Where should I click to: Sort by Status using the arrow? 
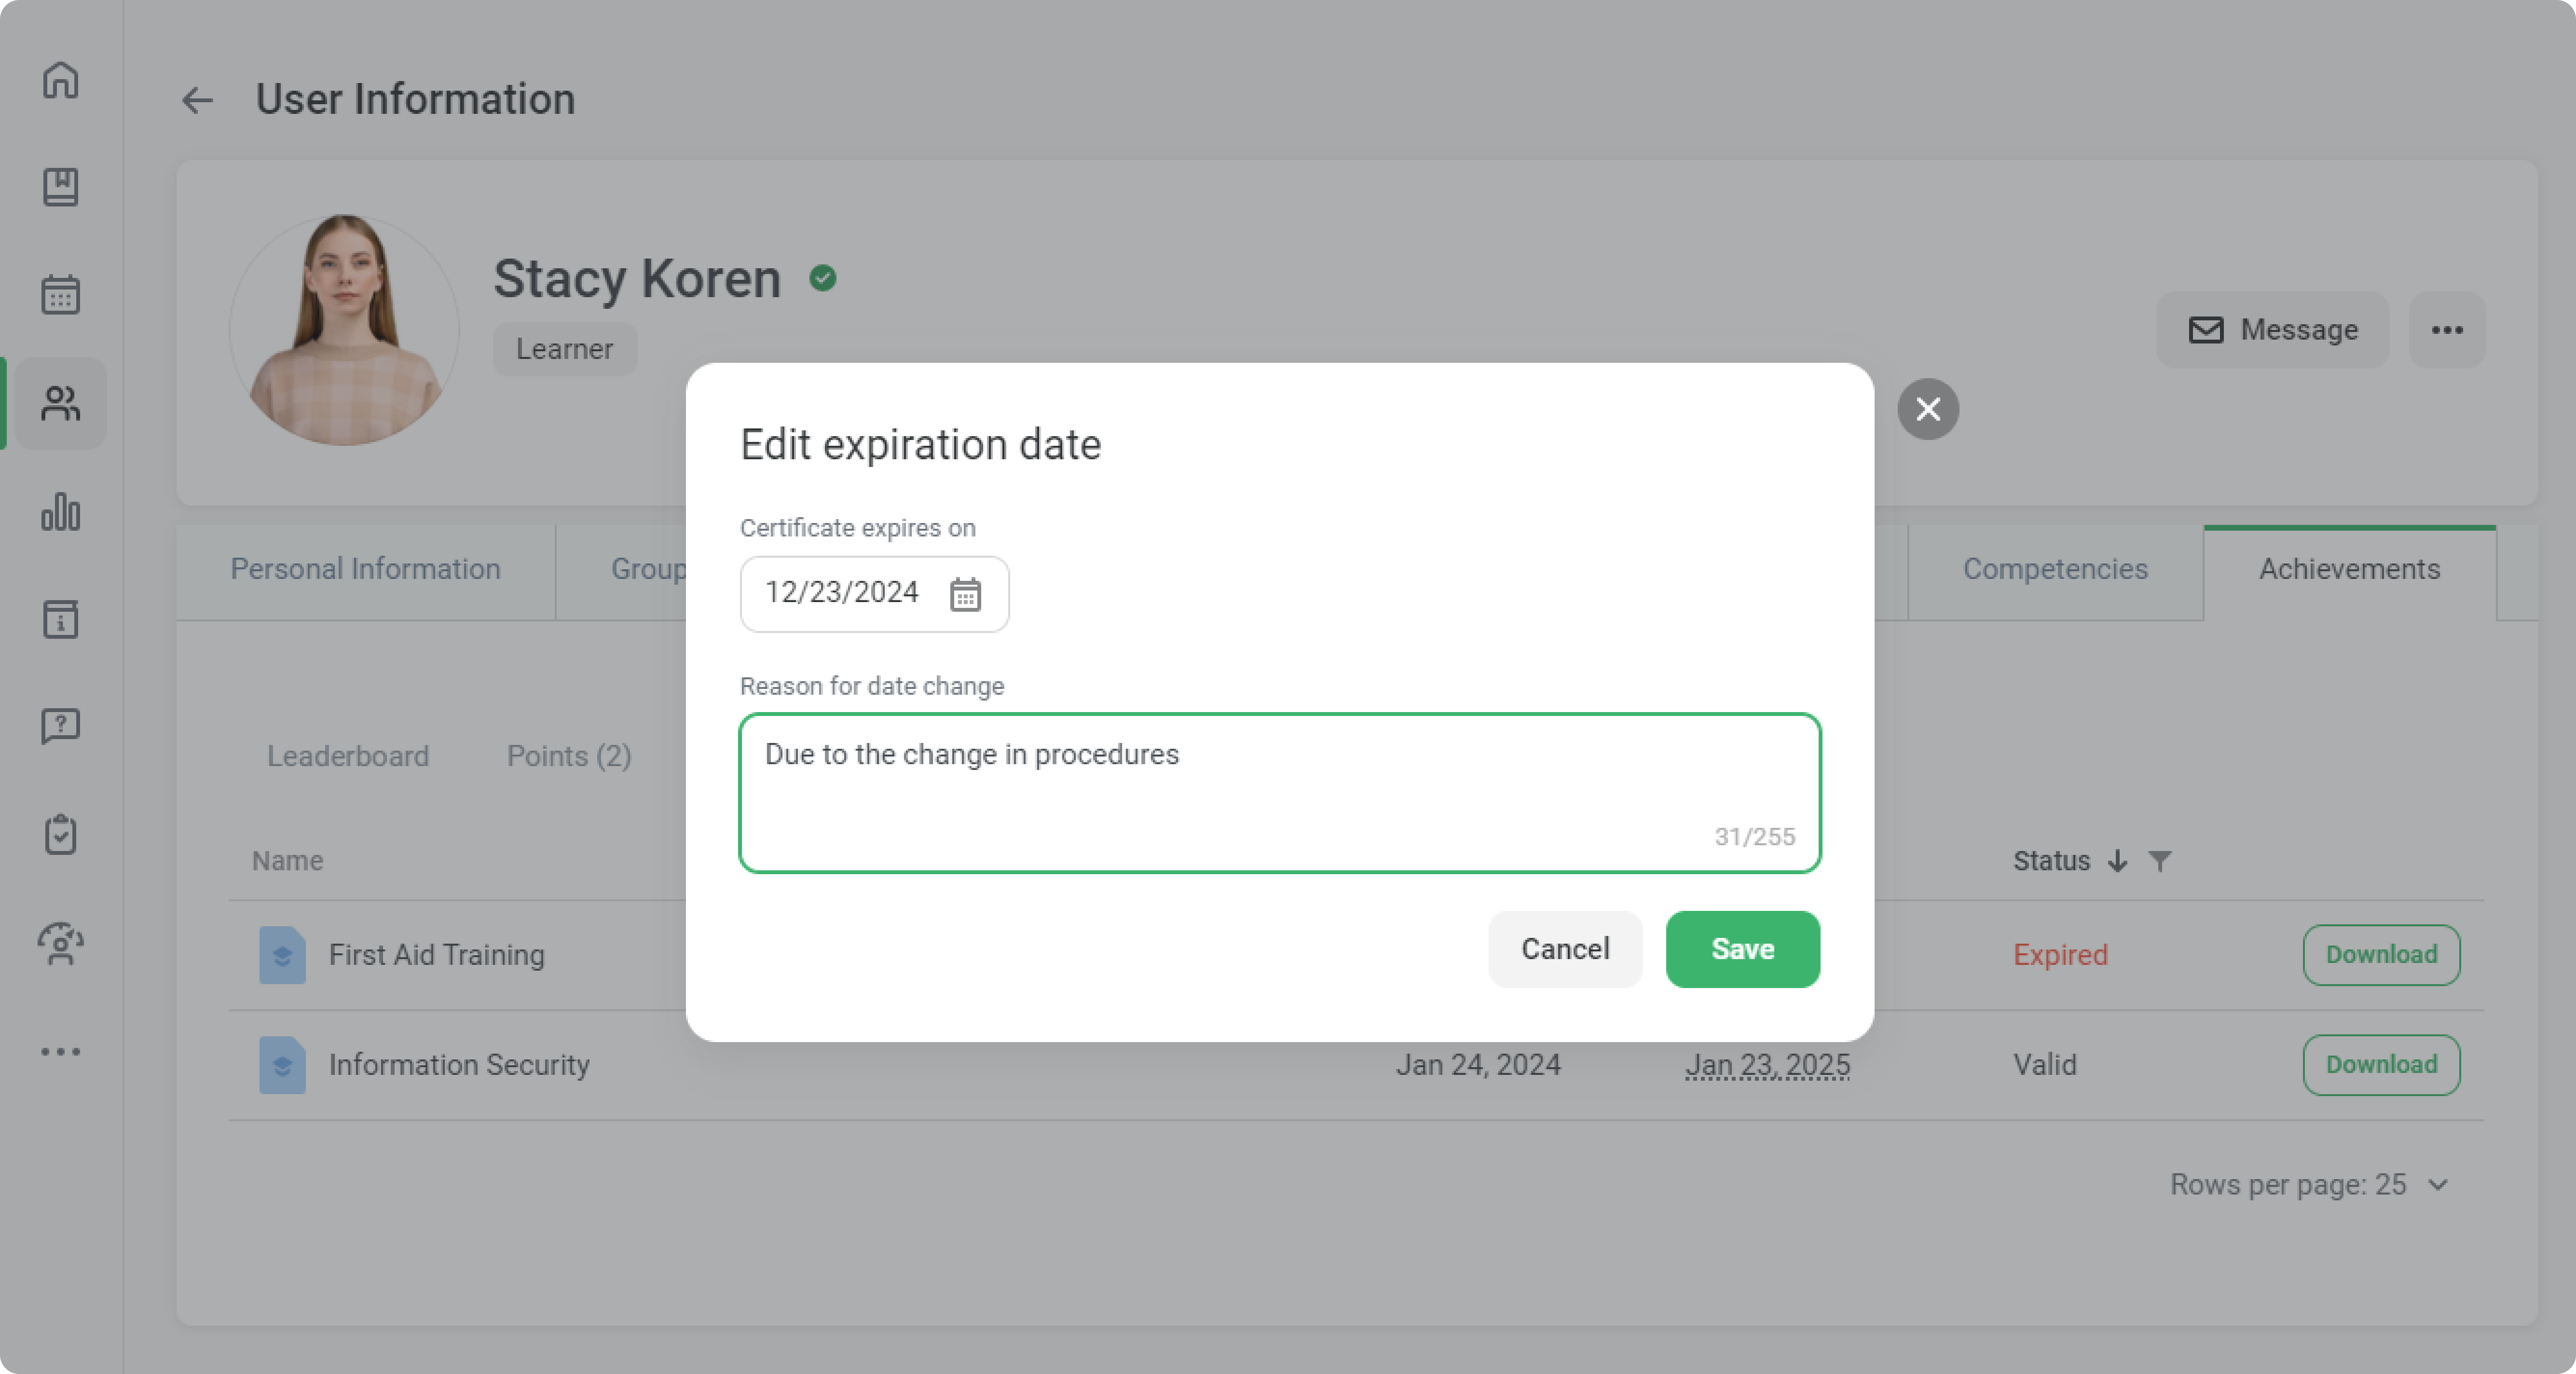(2117, 861)
